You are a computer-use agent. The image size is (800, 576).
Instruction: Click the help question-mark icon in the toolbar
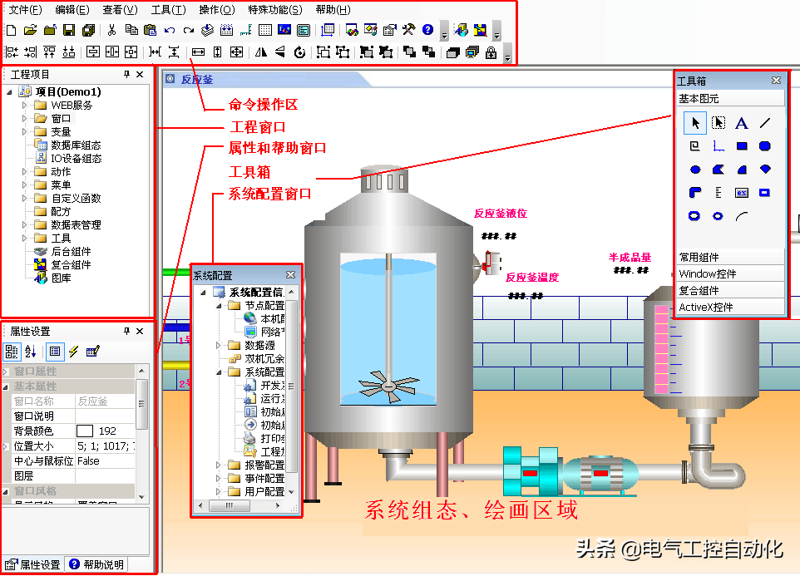point(427,30)
